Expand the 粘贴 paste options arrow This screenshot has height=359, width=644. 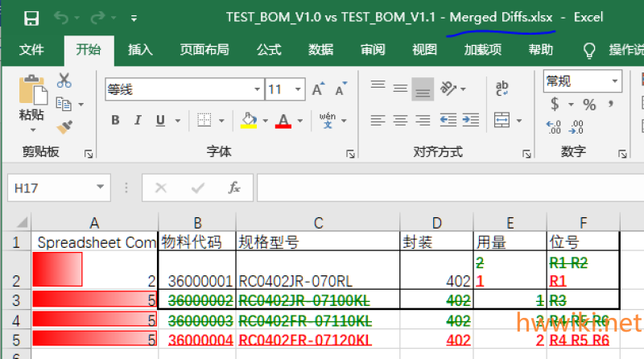pyautogui.click(x=33, y=130)
